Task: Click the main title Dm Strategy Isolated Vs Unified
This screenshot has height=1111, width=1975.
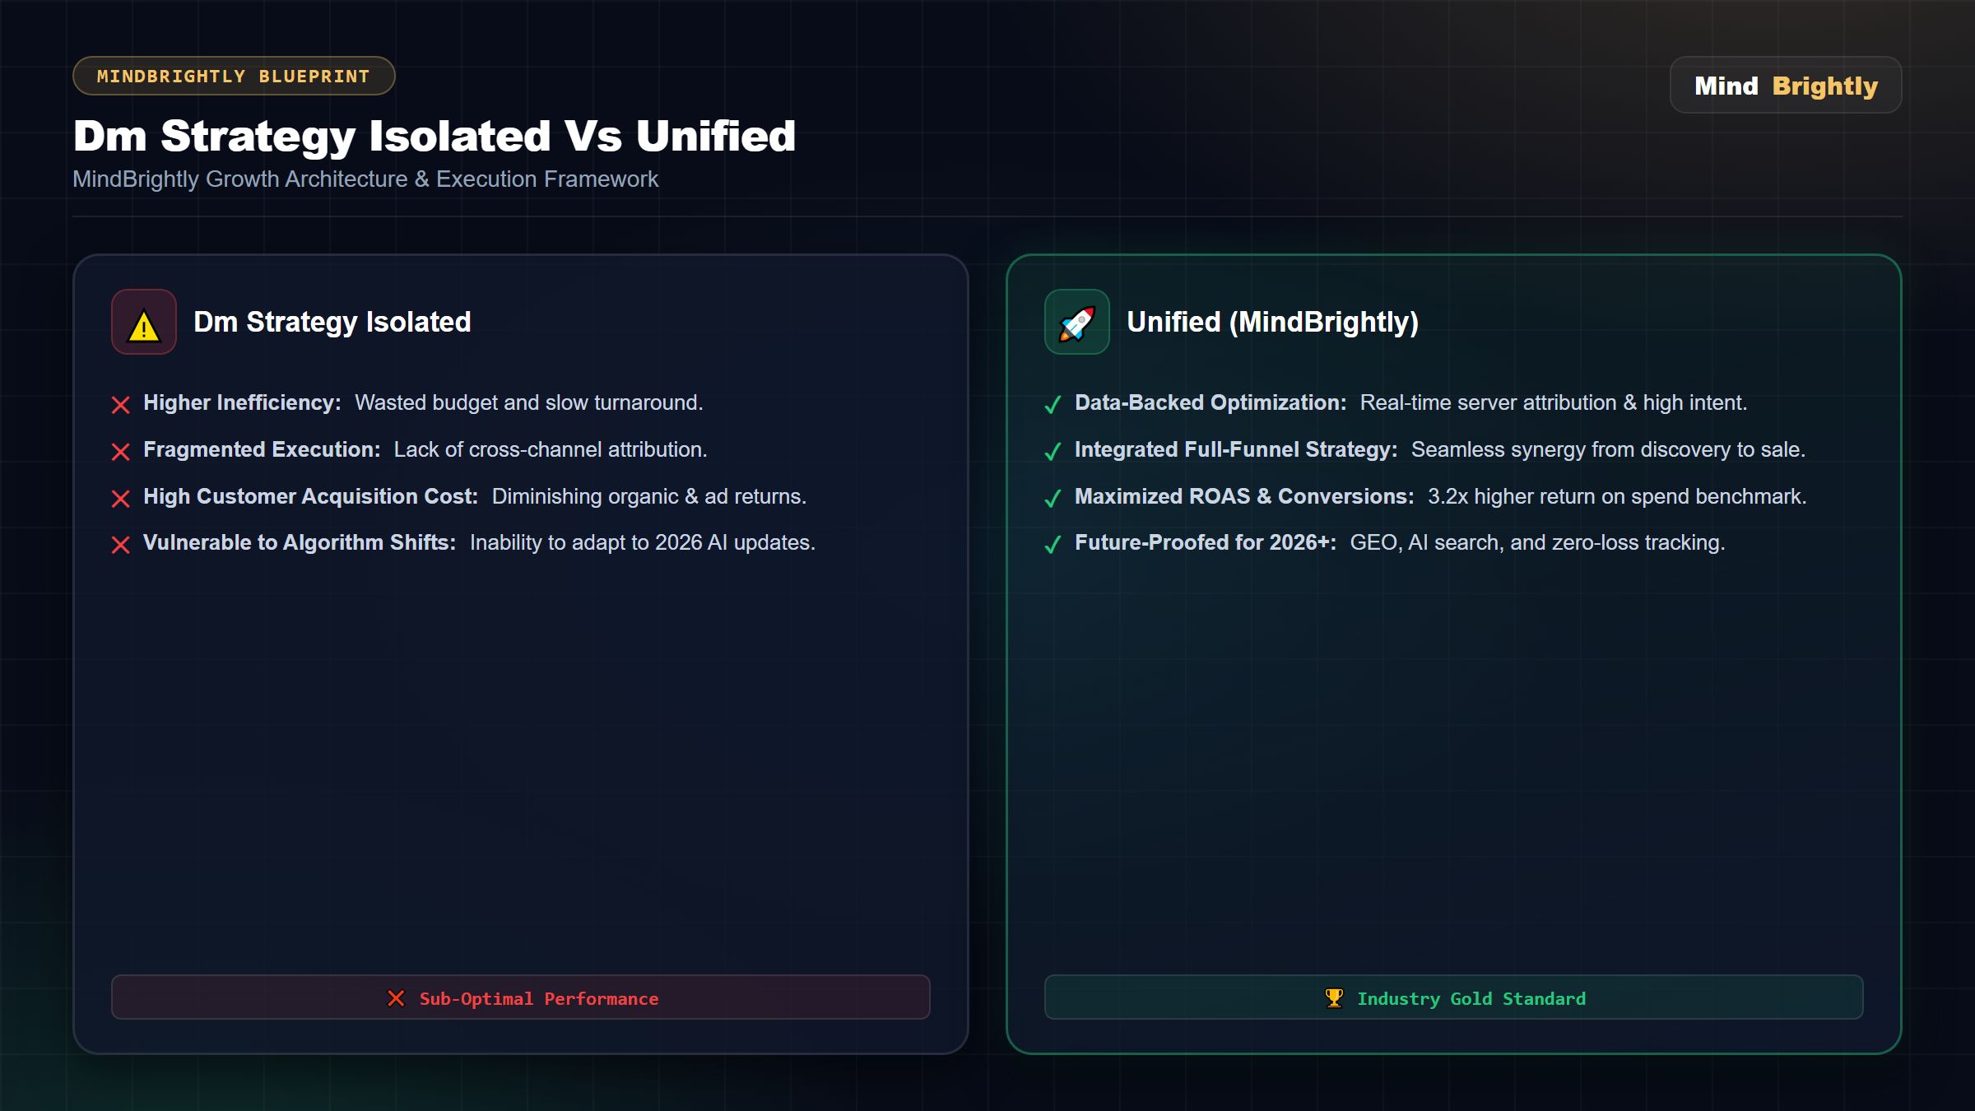Action: click(x=434, y=136)
